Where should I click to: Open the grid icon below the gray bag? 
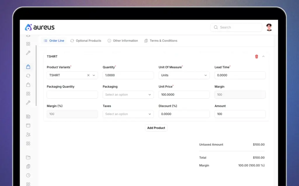pos(28,93)
